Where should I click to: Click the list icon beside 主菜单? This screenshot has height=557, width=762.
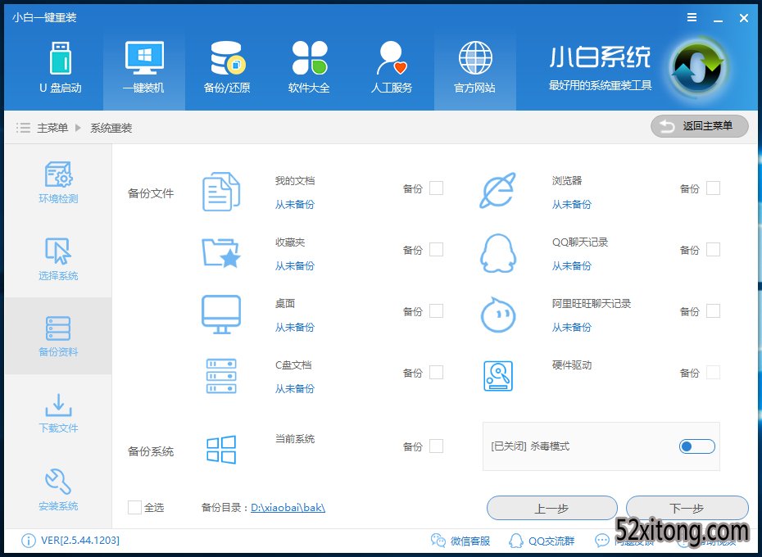tap(22, 128)
